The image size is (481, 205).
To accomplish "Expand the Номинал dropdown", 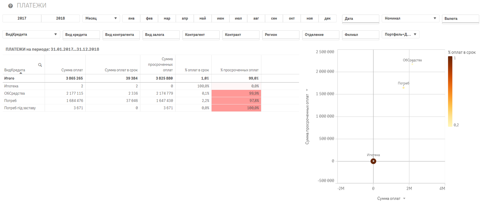I will 410,18.
